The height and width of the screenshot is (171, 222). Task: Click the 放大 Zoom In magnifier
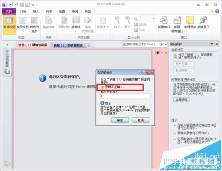pos(127,23)
